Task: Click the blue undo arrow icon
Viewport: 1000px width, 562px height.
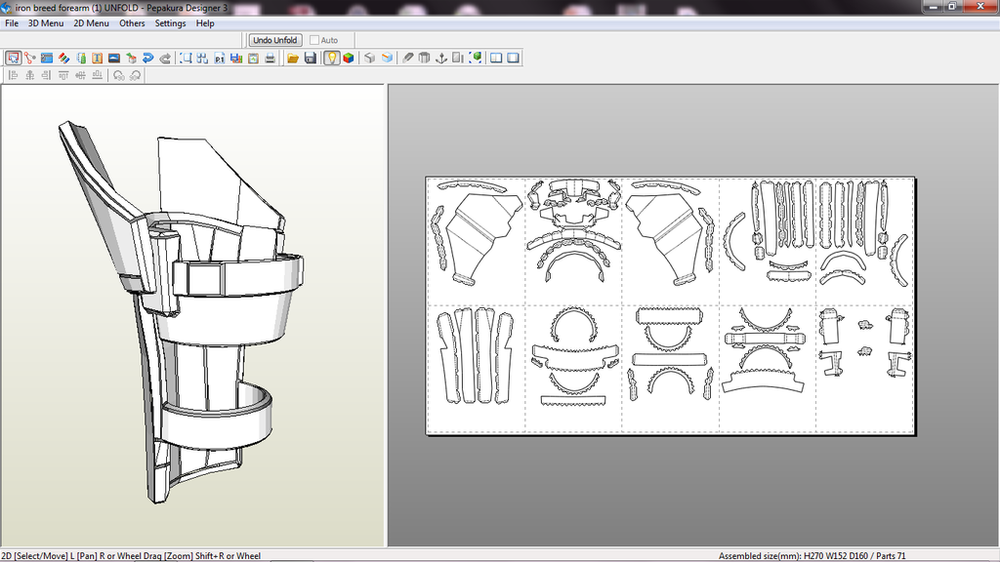Action: coord(147,59)
